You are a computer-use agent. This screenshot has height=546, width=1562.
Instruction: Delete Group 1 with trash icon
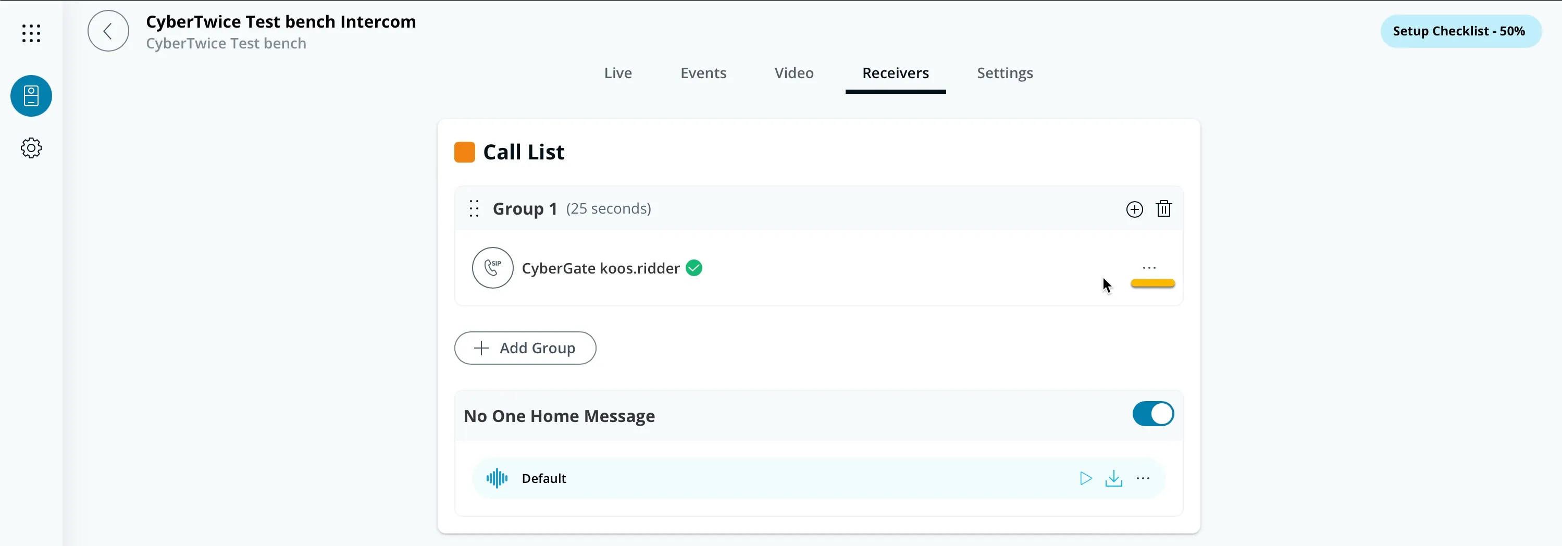[x=1163, y=209]
